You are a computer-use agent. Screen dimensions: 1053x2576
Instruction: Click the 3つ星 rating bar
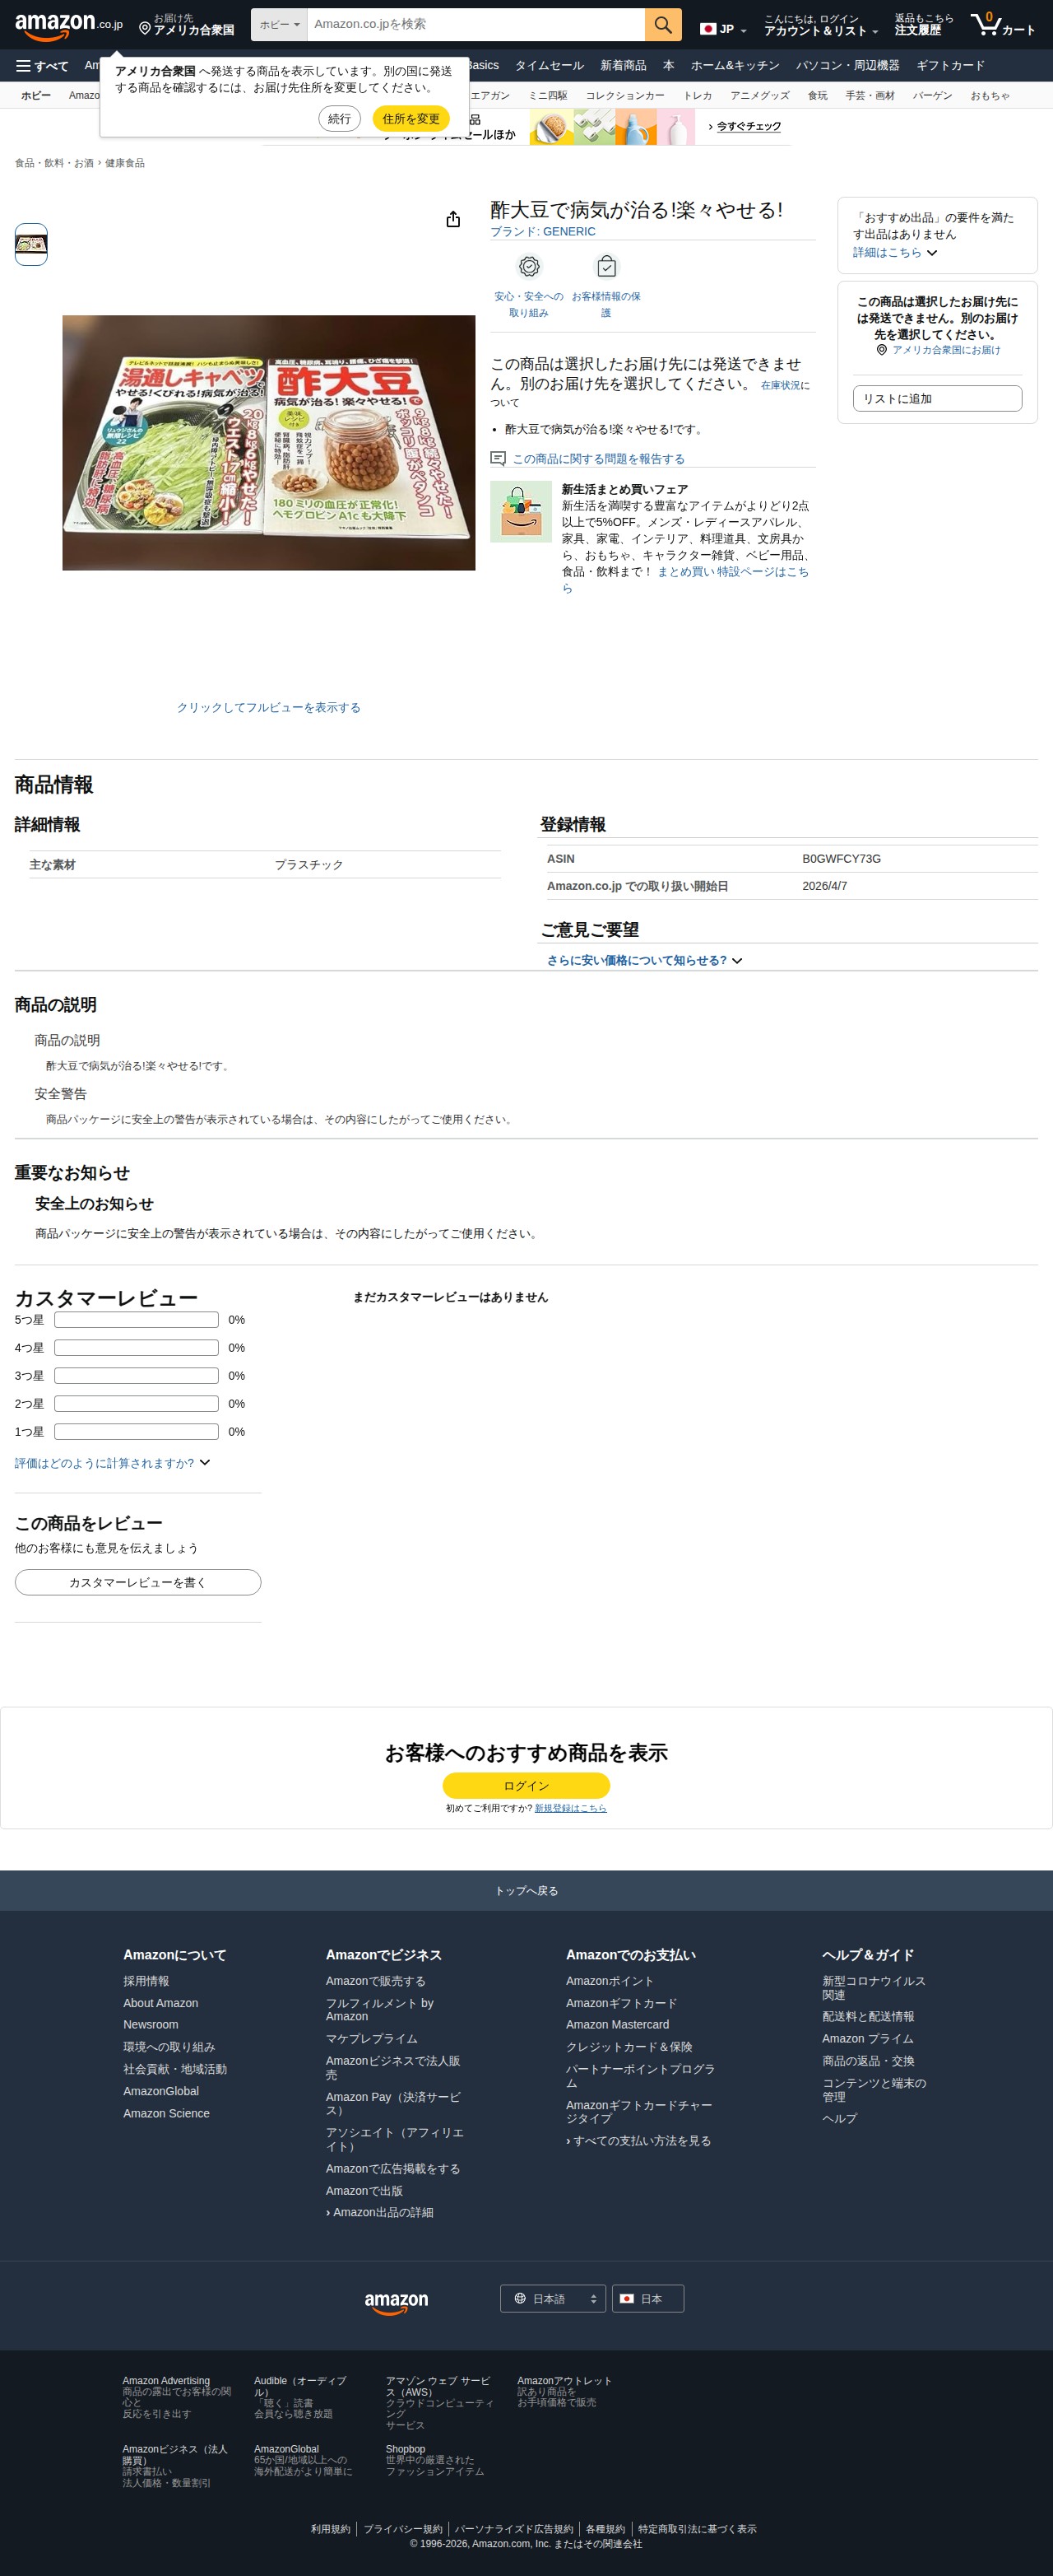pos(136,1376)
